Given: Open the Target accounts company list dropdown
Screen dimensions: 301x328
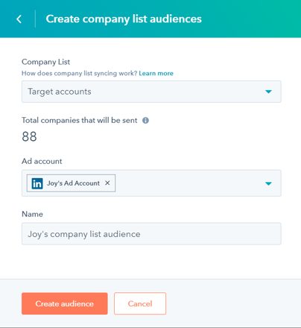Looking at the screenshot, I should [x=151, y=92].
